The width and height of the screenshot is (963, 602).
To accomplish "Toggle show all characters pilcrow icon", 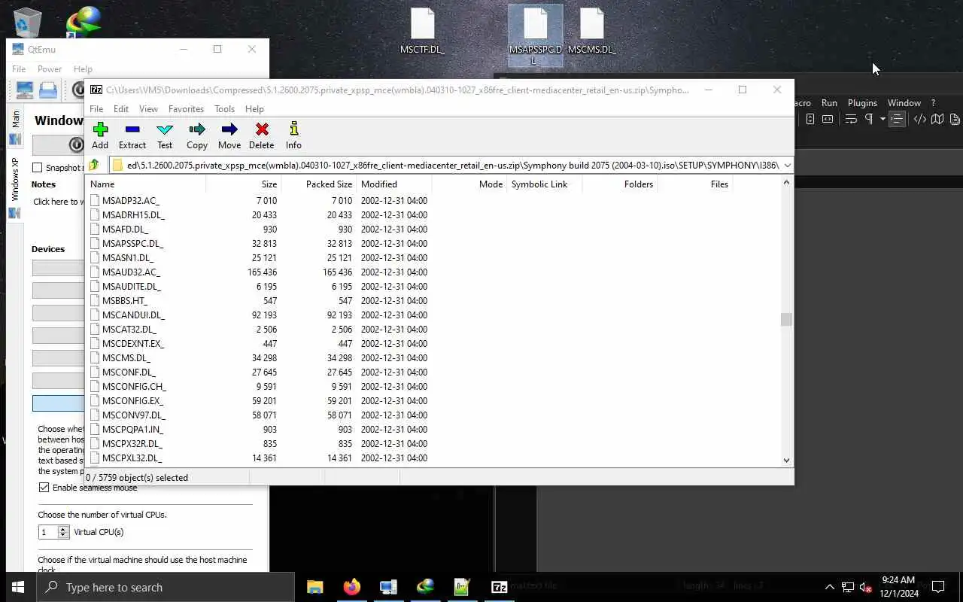I will (869, 119).
